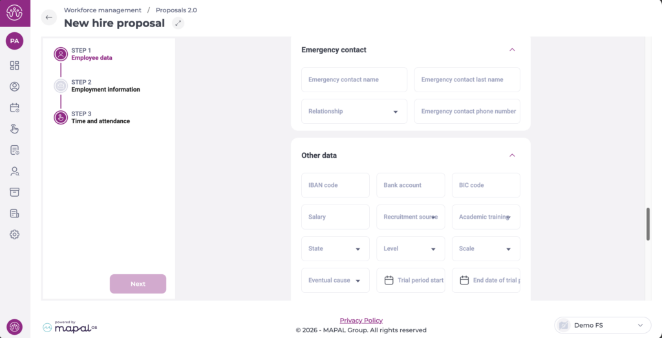Open the settings gear icon in sidebar
This screenshot has height=338, width=662.
(x=15, y=234)
